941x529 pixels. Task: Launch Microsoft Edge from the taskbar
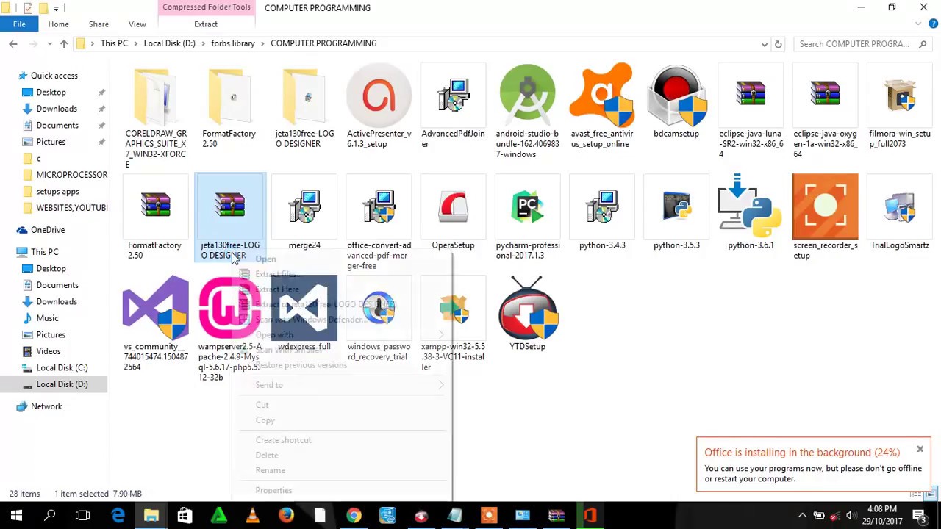[118, 516]
